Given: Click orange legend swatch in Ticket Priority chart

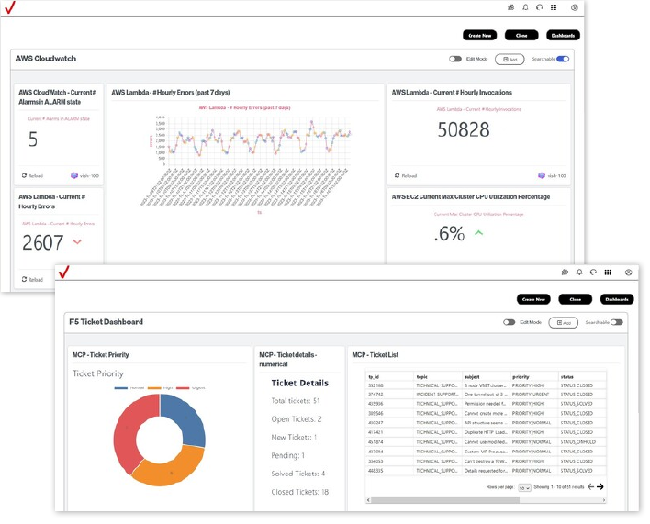Looking at the screenshot, I should [154, 388].
